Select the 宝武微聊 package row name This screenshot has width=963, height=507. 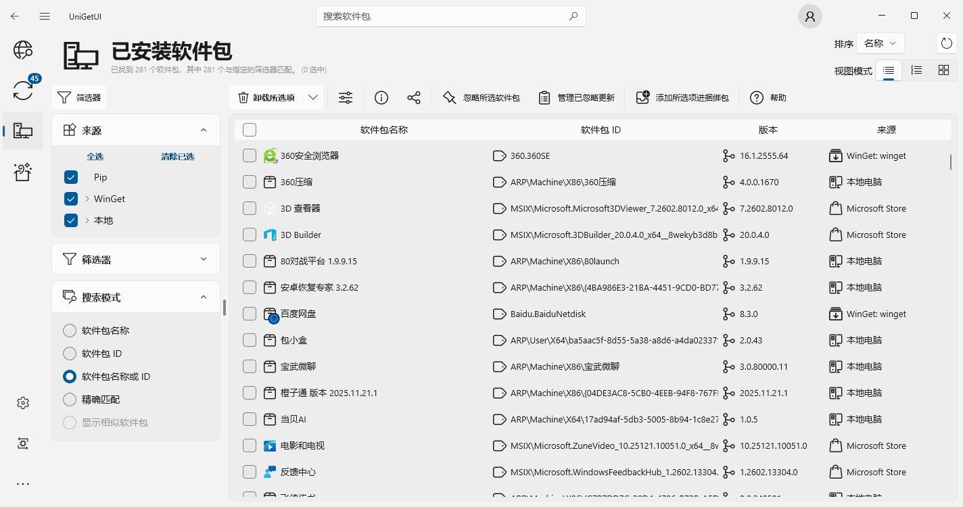coord(298,366)
